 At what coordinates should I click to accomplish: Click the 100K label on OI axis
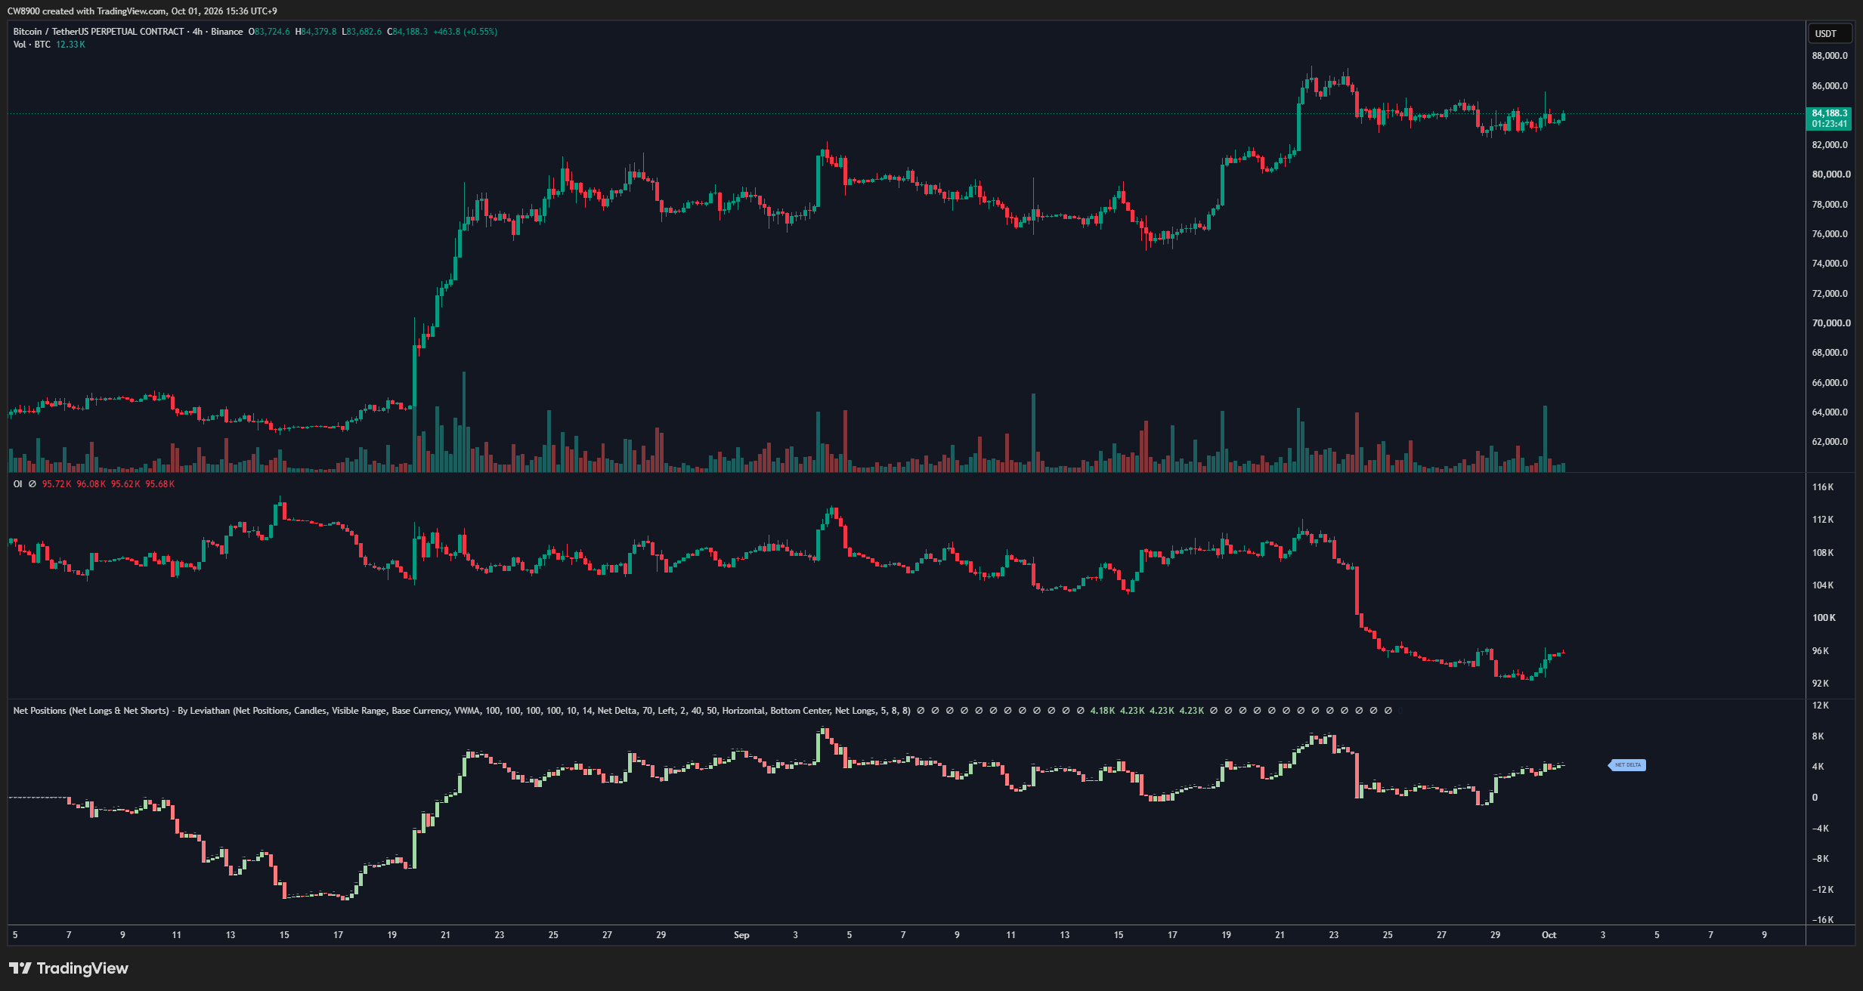[1823, 618]
